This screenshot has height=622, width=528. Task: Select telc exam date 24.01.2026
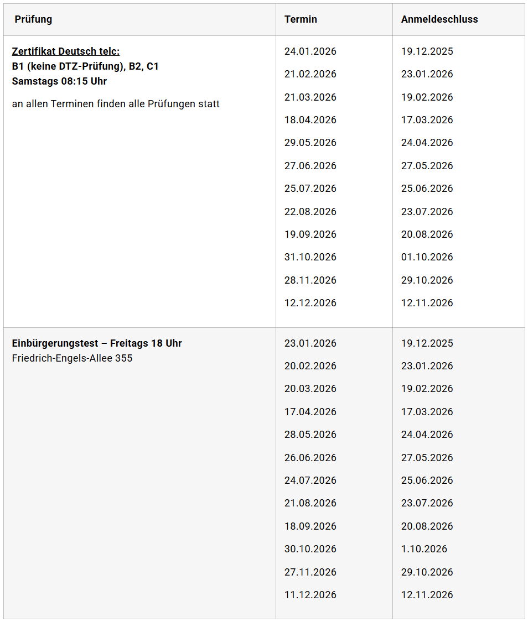click(310, 51)
